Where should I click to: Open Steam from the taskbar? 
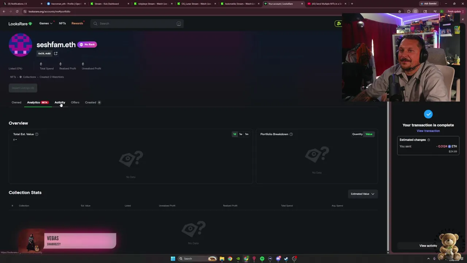click(286, 259)
